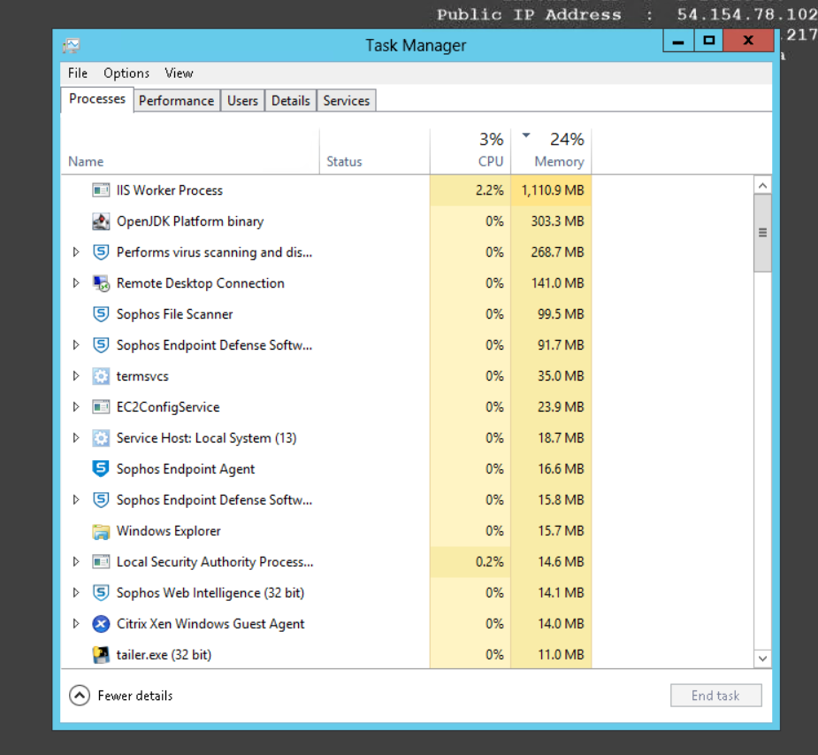Open the View menu
Image resolution: width=818 pixels, height=755 pixels.
(x=179, y=73)
